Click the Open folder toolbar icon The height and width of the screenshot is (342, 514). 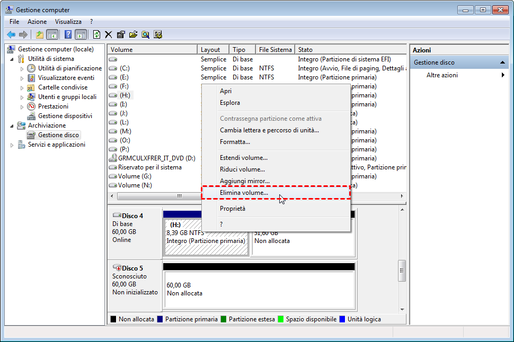(133, 34)
